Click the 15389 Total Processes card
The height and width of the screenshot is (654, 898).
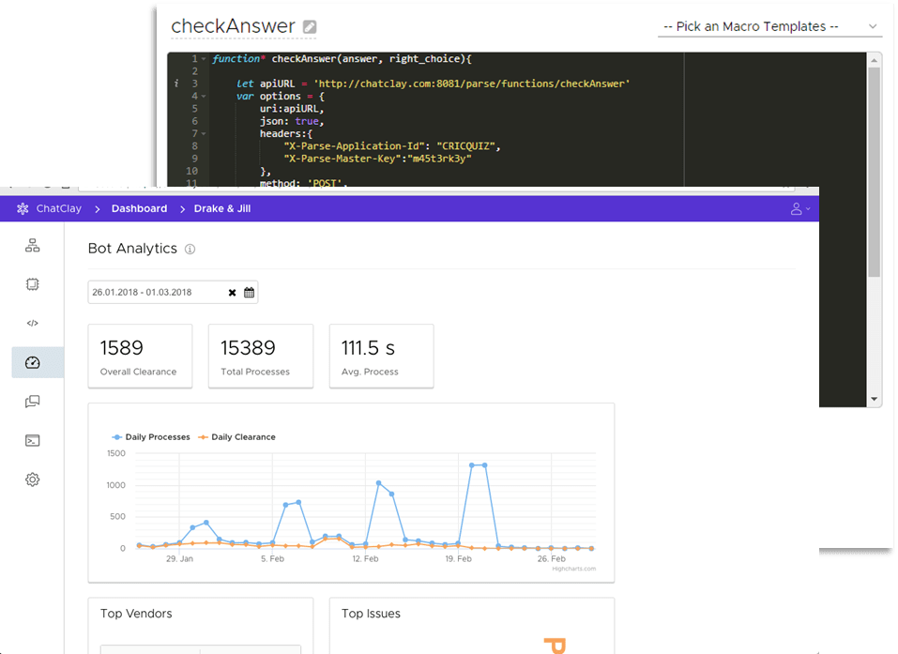(x=261, y=357)
